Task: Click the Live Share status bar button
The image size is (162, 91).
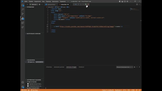Action: [x=34, y=90]
